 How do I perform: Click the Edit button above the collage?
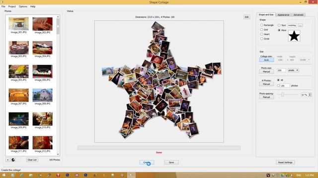(246, 17)
